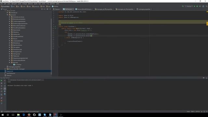Screen dimensions: 208x117
Task: Pause output in the Run panel
Action: 1,86
